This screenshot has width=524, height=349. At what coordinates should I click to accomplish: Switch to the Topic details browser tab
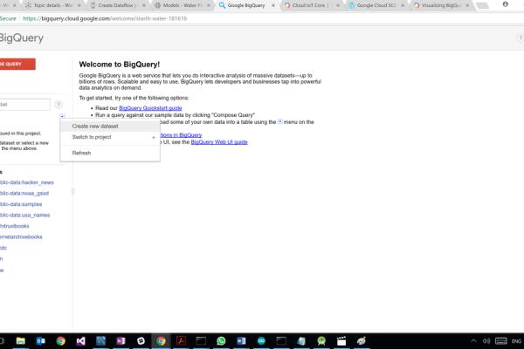pos(52,5)
